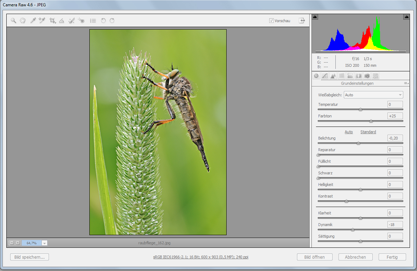Select the Hand tool
Screen dimensions: 417x271
(23, 20)
